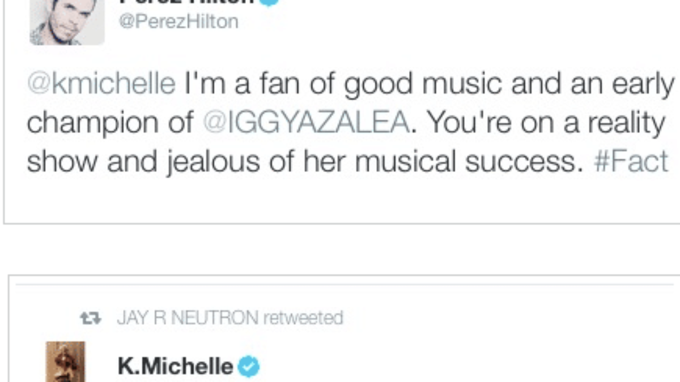Click the K.Michelle display name
Screen dimensions: 680x382
(175, 367)
